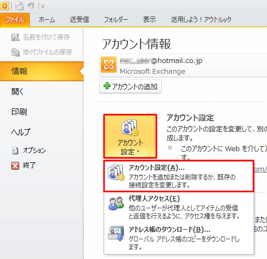Switch to the ホーム tab
Viewport: 267px width, 259px height.
coord(47,20)
